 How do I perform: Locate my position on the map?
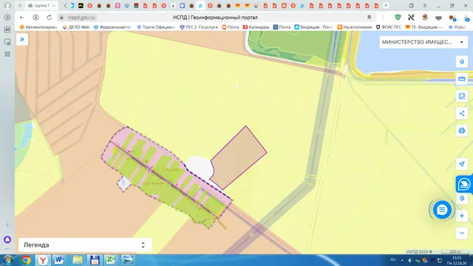tap(462, 164)
